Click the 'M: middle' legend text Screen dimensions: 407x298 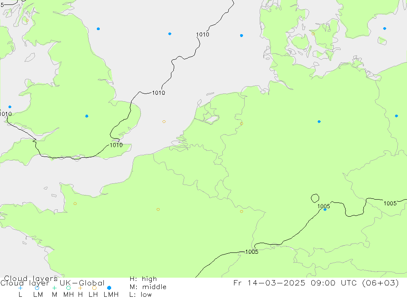148,287
